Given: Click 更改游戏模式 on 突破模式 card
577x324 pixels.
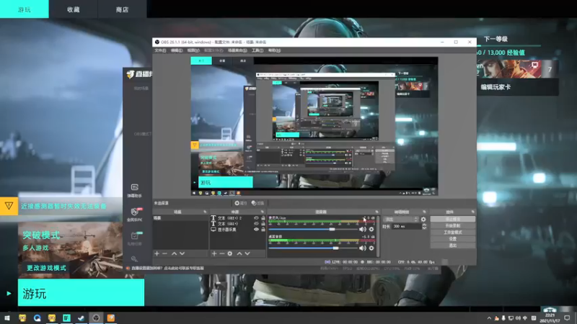Looking at the screenshot, I should (46, 268).
